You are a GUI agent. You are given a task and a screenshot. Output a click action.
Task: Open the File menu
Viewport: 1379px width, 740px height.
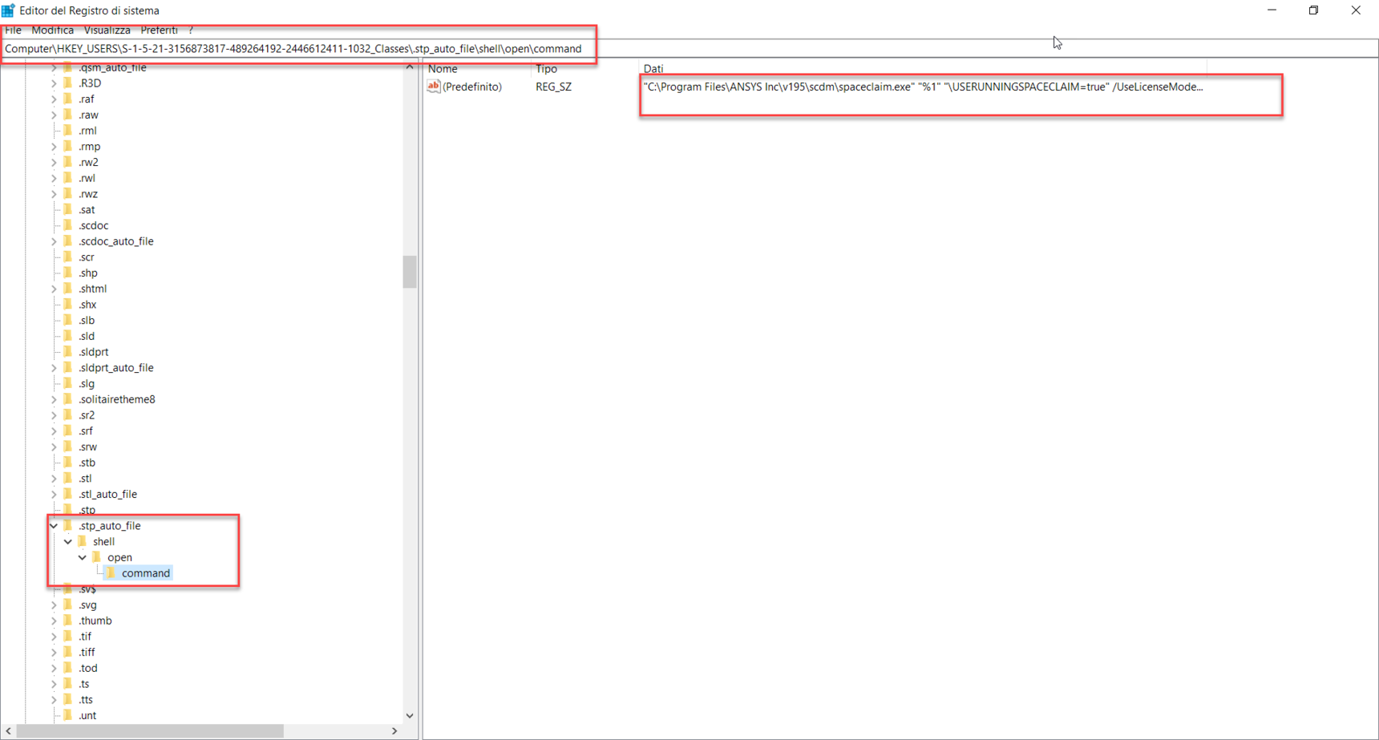(14, 30)
